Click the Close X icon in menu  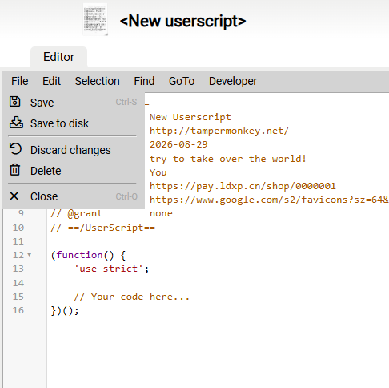click(14, 196)
